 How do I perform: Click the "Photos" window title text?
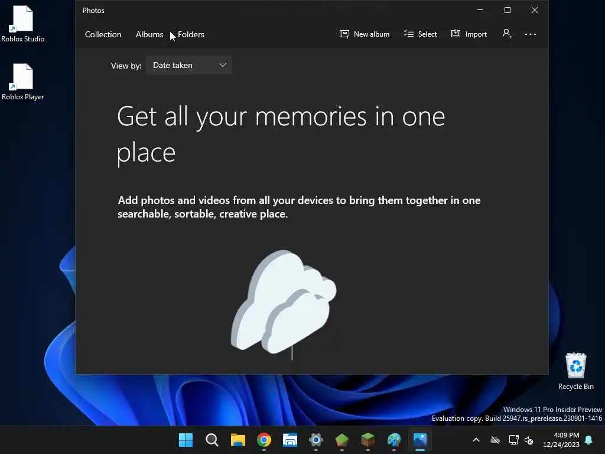[93, 11]
